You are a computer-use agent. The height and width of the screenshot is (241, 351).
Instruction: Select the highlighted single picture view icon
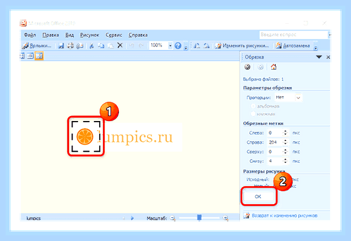(39, 56)
